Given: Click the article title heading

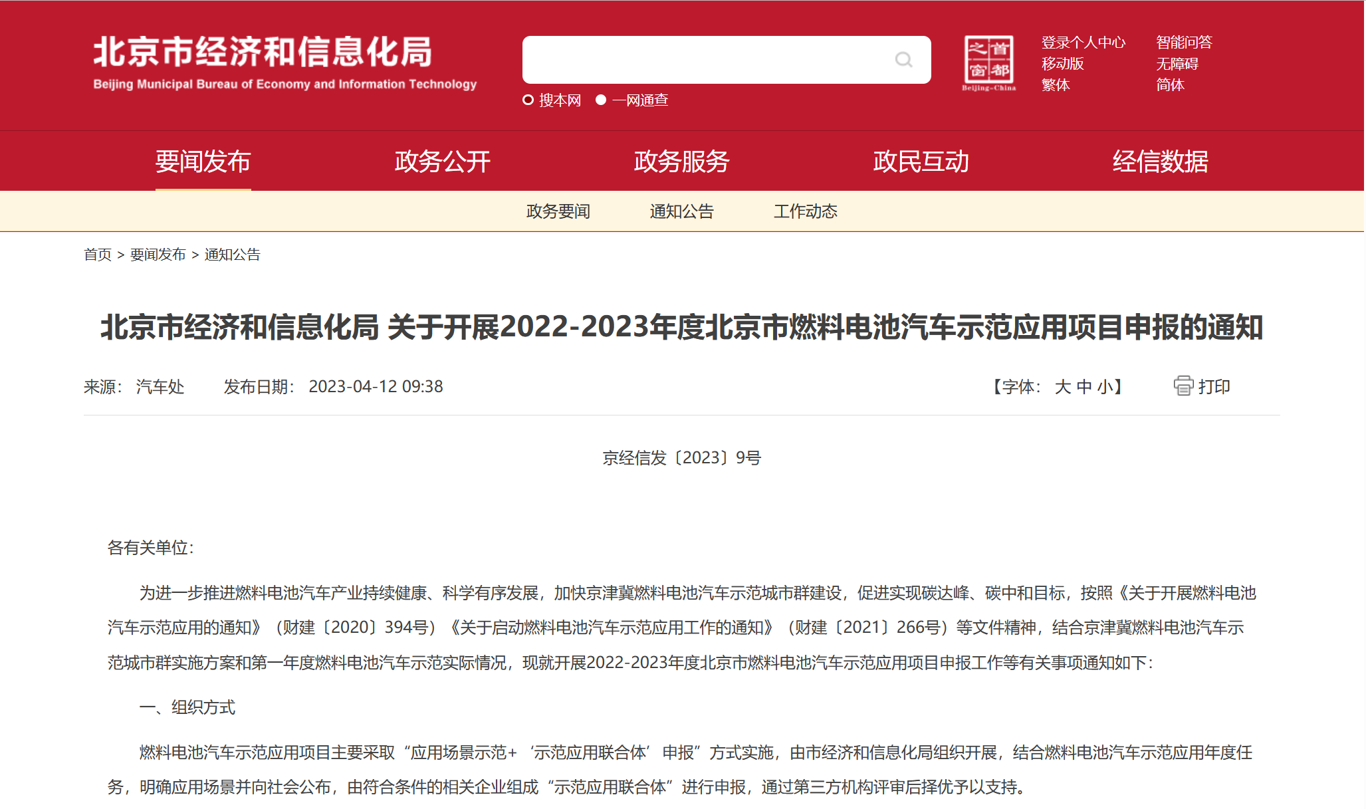Looking at the screenshot, I should [682, 327].
